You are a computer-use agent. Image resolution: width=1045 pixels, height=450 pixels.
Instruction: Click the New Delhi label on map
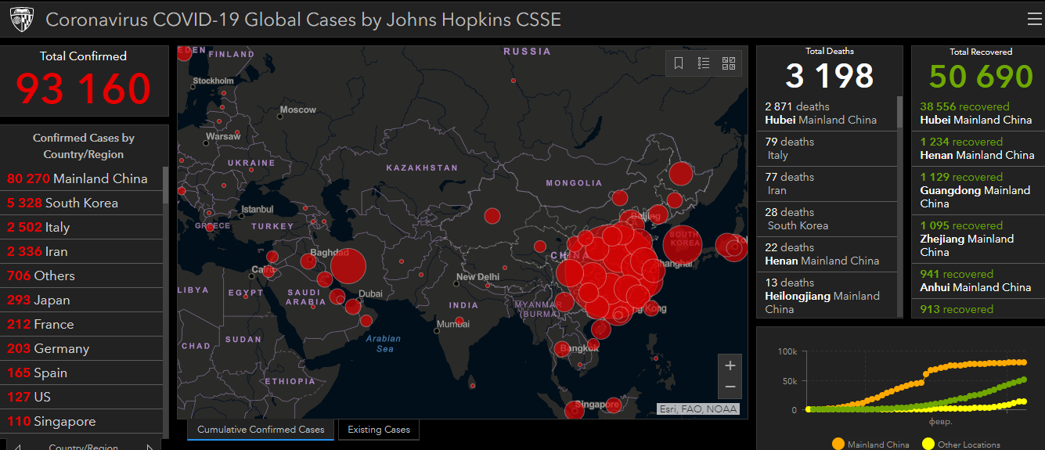(x=477, y=277)
